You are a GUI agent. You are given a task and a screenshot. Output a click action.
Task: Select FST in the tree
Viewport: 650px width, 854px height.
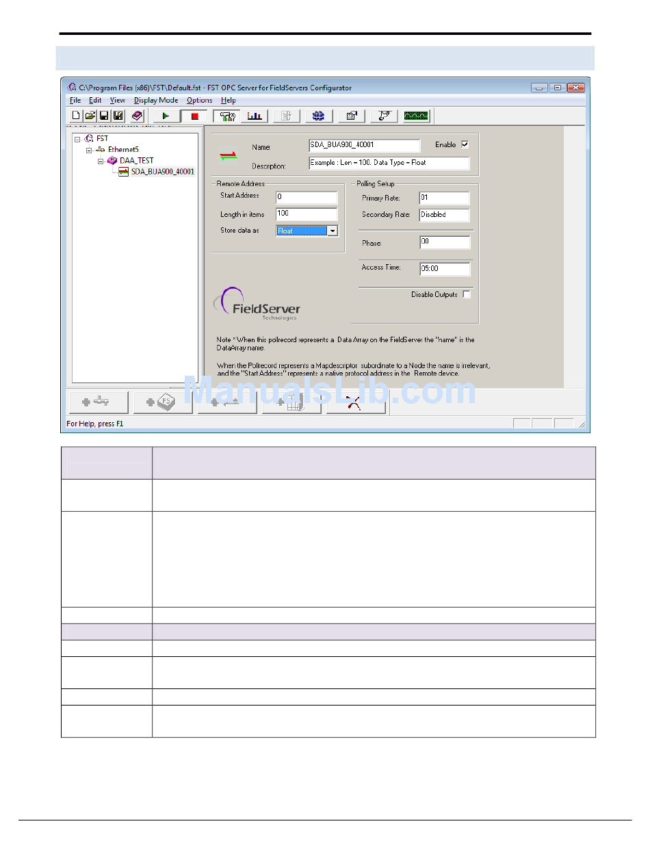102,138
